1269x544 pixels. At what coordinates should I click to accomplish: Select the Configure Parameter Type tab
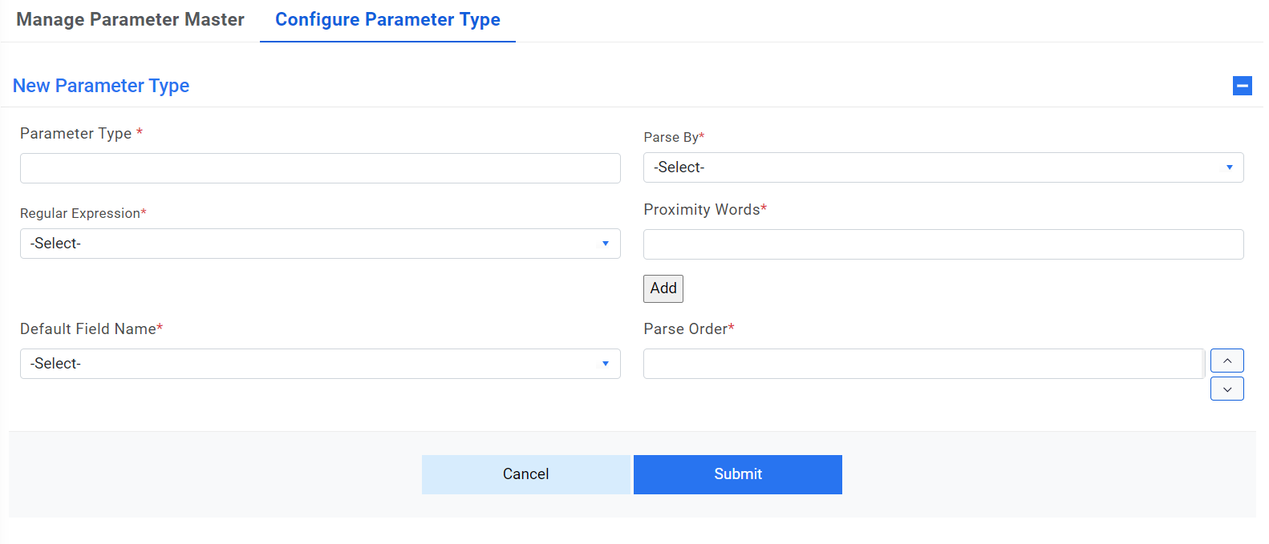[x=387, y=19]
